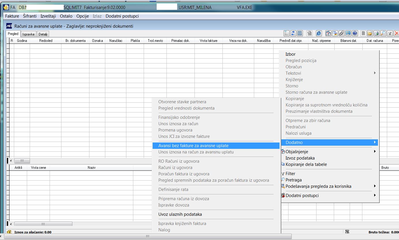The width and height of the screenshot is (399, 240).
Task: Click the Bruto težina status text
Action: coord(383,232)
